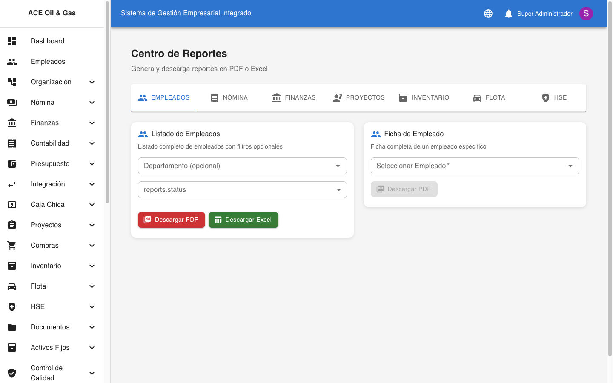Click the Documentos folder icon
The height and width of the screenshot is (383, 613).
click(12, 327)
